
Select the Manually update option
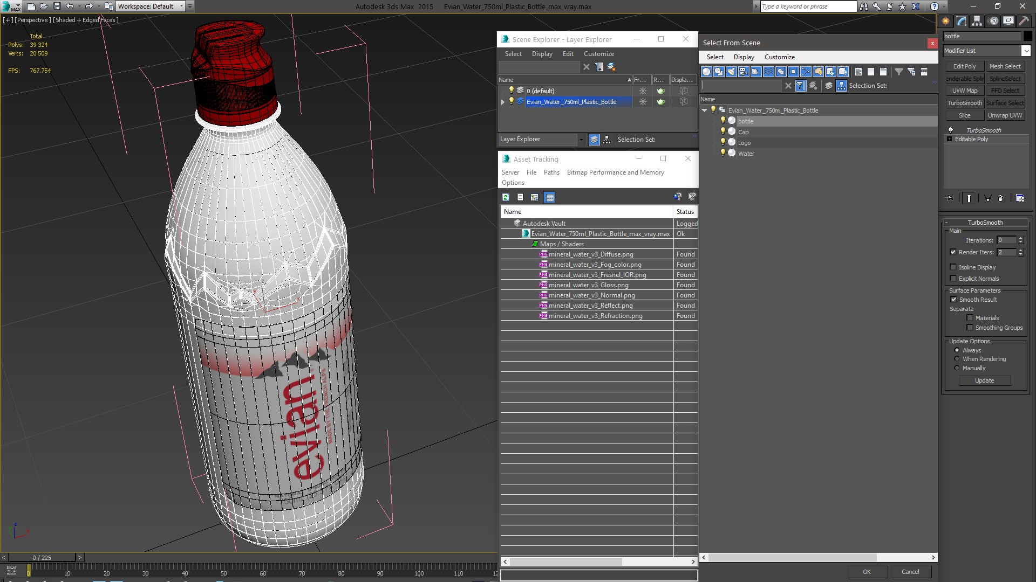[957, 368]
